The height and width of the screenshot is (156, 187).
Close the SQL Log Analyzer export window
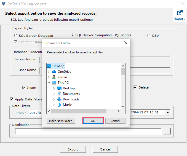tap(183, 4)
